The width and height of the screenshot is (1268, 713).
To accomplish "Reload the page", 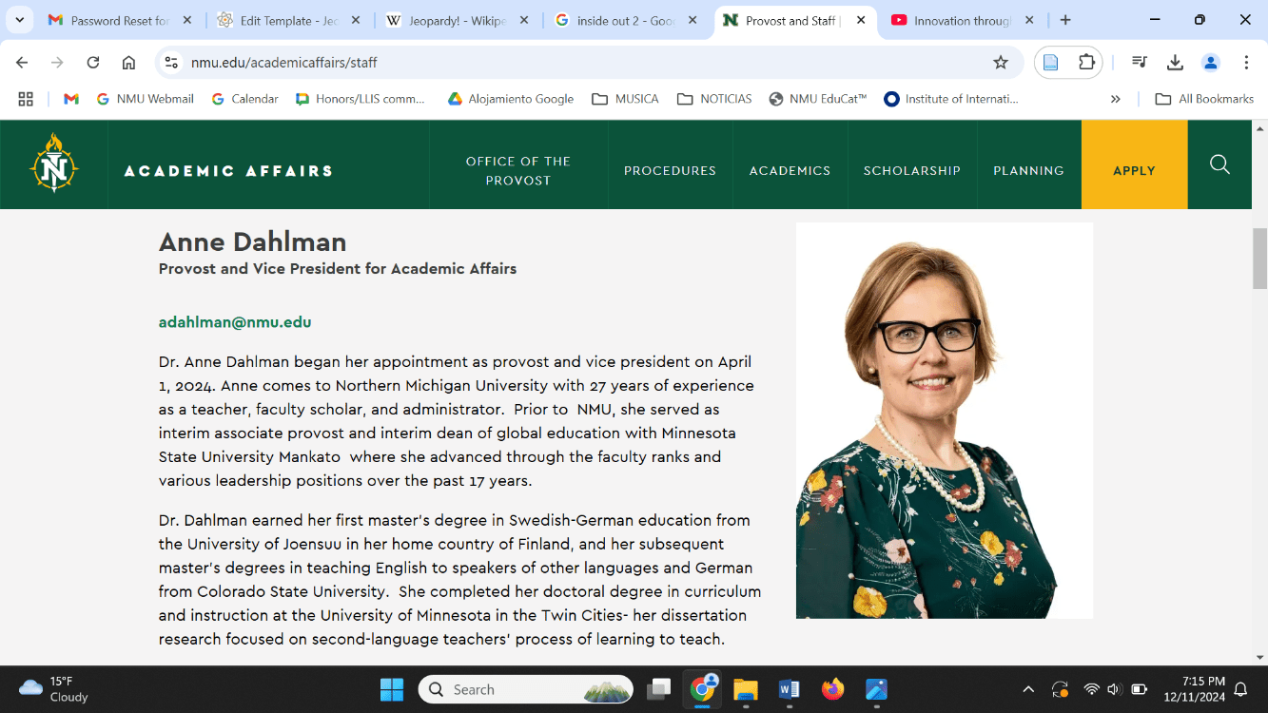I will click(x=93, y=63).
